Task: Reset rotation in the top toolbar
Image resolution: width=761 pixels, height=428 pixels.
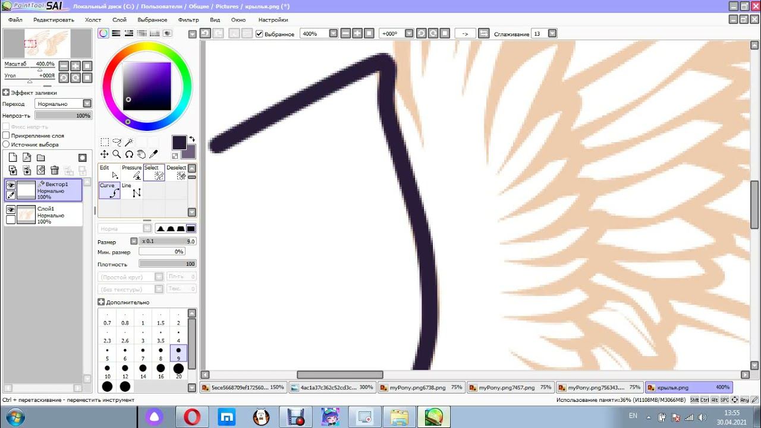Action: pyautogui.click(x=445, y=34)
